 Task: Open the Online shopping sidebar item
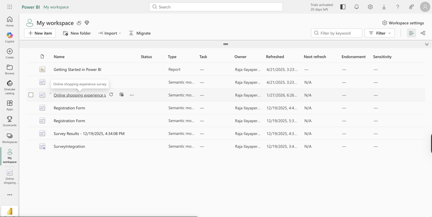9,177
